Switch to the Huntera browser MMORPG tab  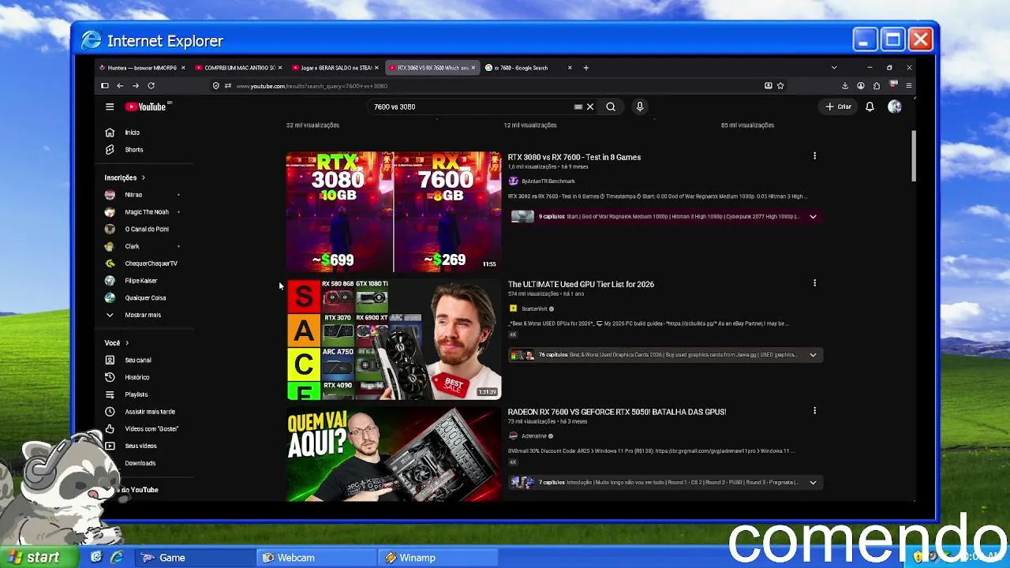point(142,68)
